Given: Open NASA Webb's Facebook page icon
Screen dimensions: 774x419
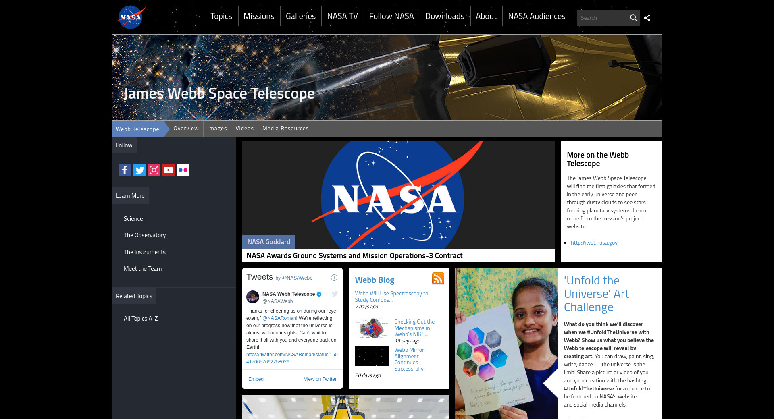Looking at the screenshot, I should pyautogui.click(x=125, y=170).
